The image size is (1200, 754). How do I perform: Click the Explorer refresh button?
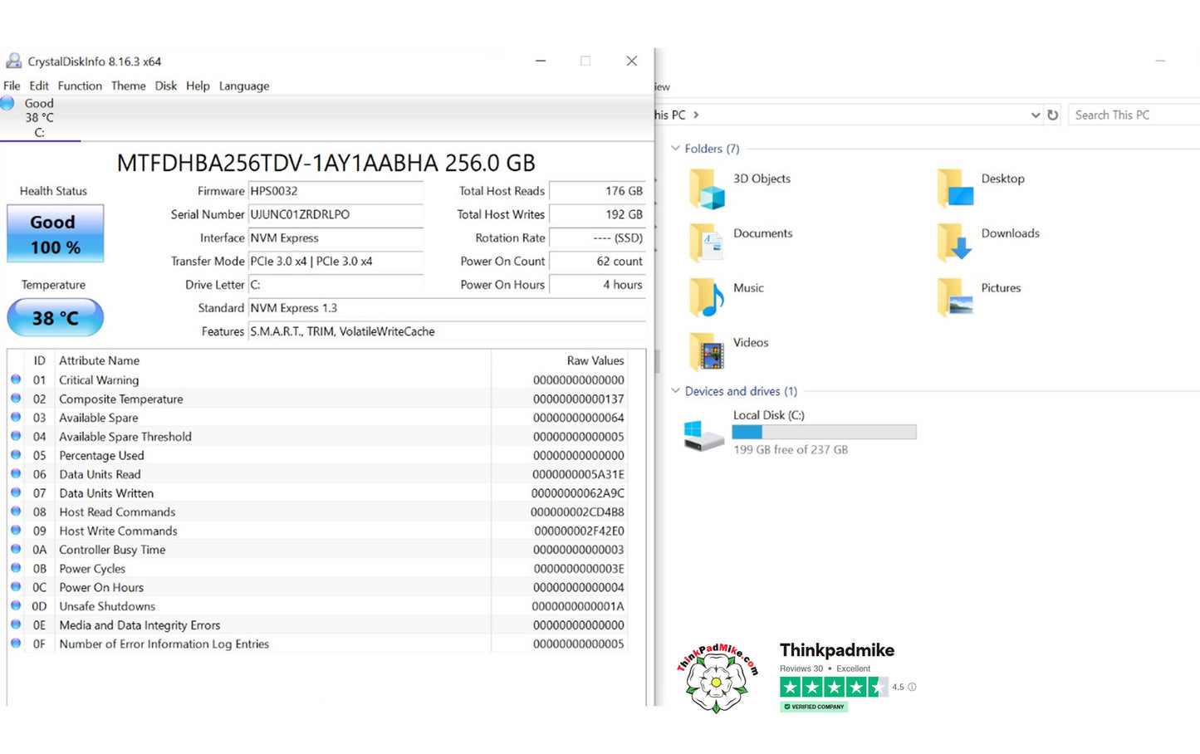point(1052,115)
